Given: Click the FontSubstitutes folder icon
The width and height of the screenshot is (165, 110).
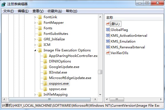Looking at the screenshot, I should (x=40, y=34).
